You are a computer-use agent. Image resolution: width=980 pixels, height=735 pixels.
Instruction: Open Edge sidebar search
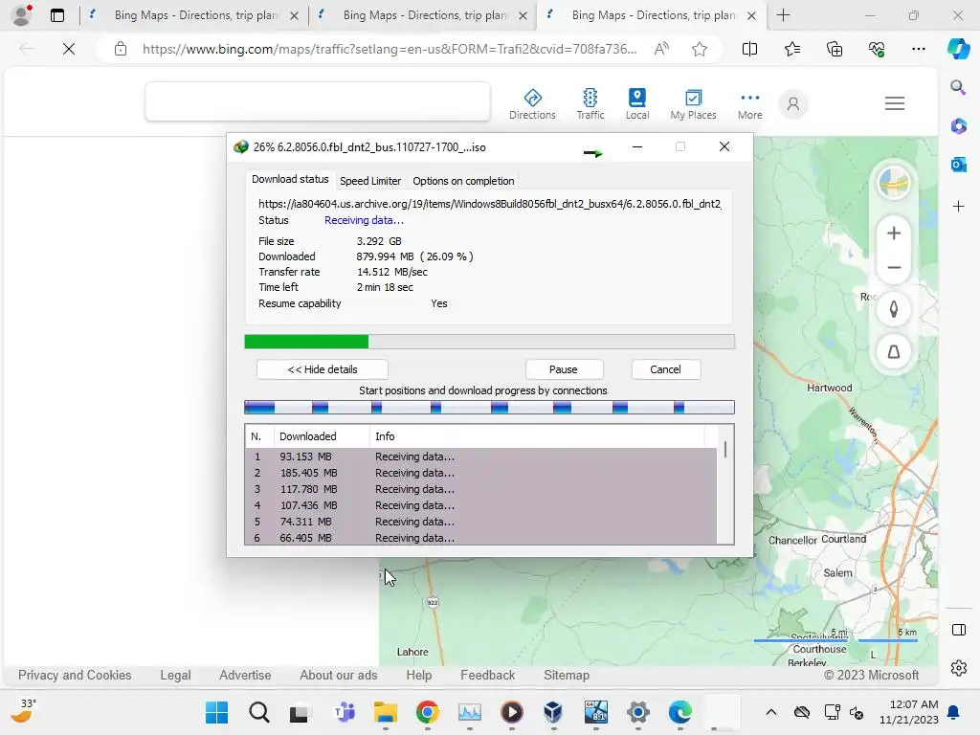[958, 87]
